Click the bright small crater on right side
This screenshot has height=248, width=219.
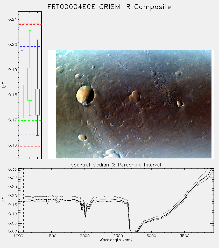(x=180, y=104)
